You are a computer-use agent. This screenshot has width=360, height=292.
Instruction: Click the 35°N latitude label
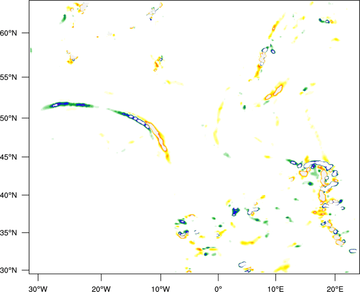(9, 233)
